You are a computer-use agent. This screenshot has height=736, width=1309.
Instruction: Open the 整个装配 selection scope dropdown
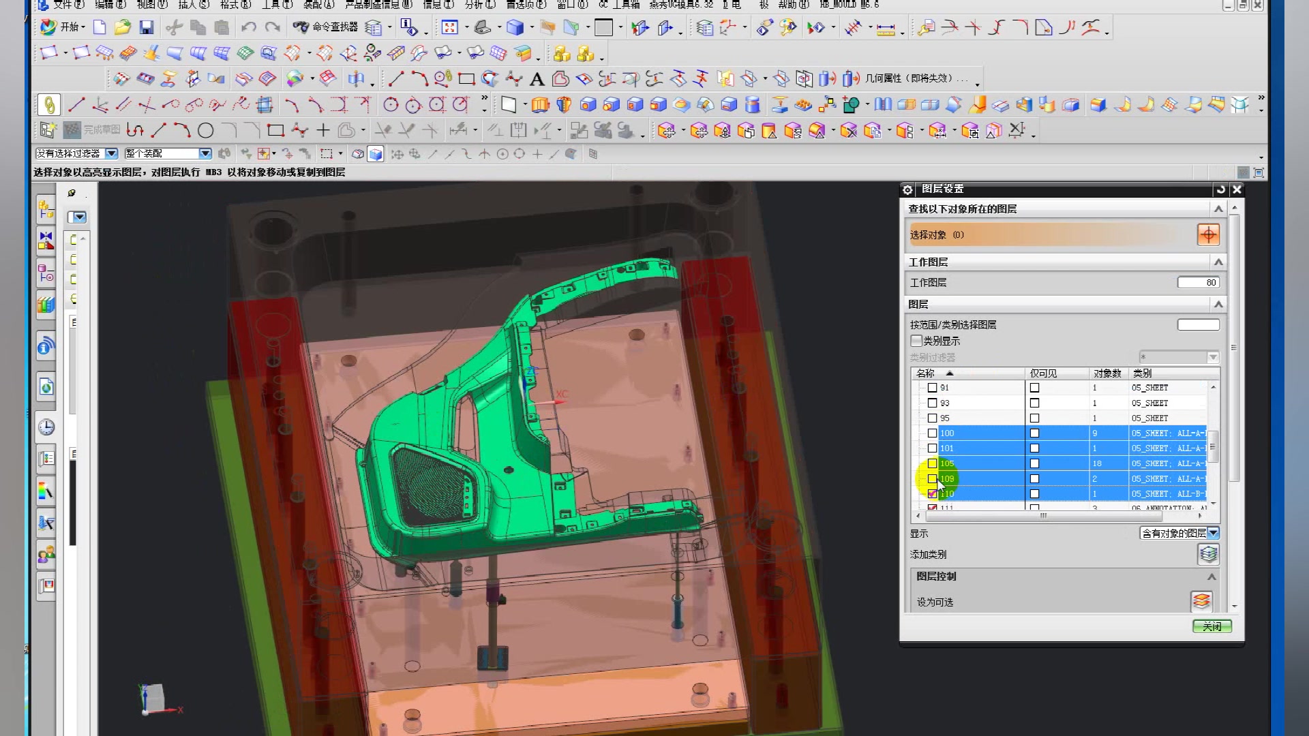[x=205, y=154]
